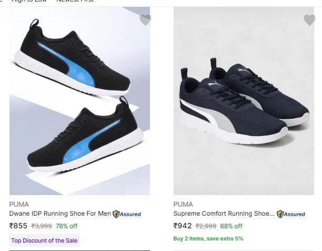Sort by Newest First

(75, 2)
